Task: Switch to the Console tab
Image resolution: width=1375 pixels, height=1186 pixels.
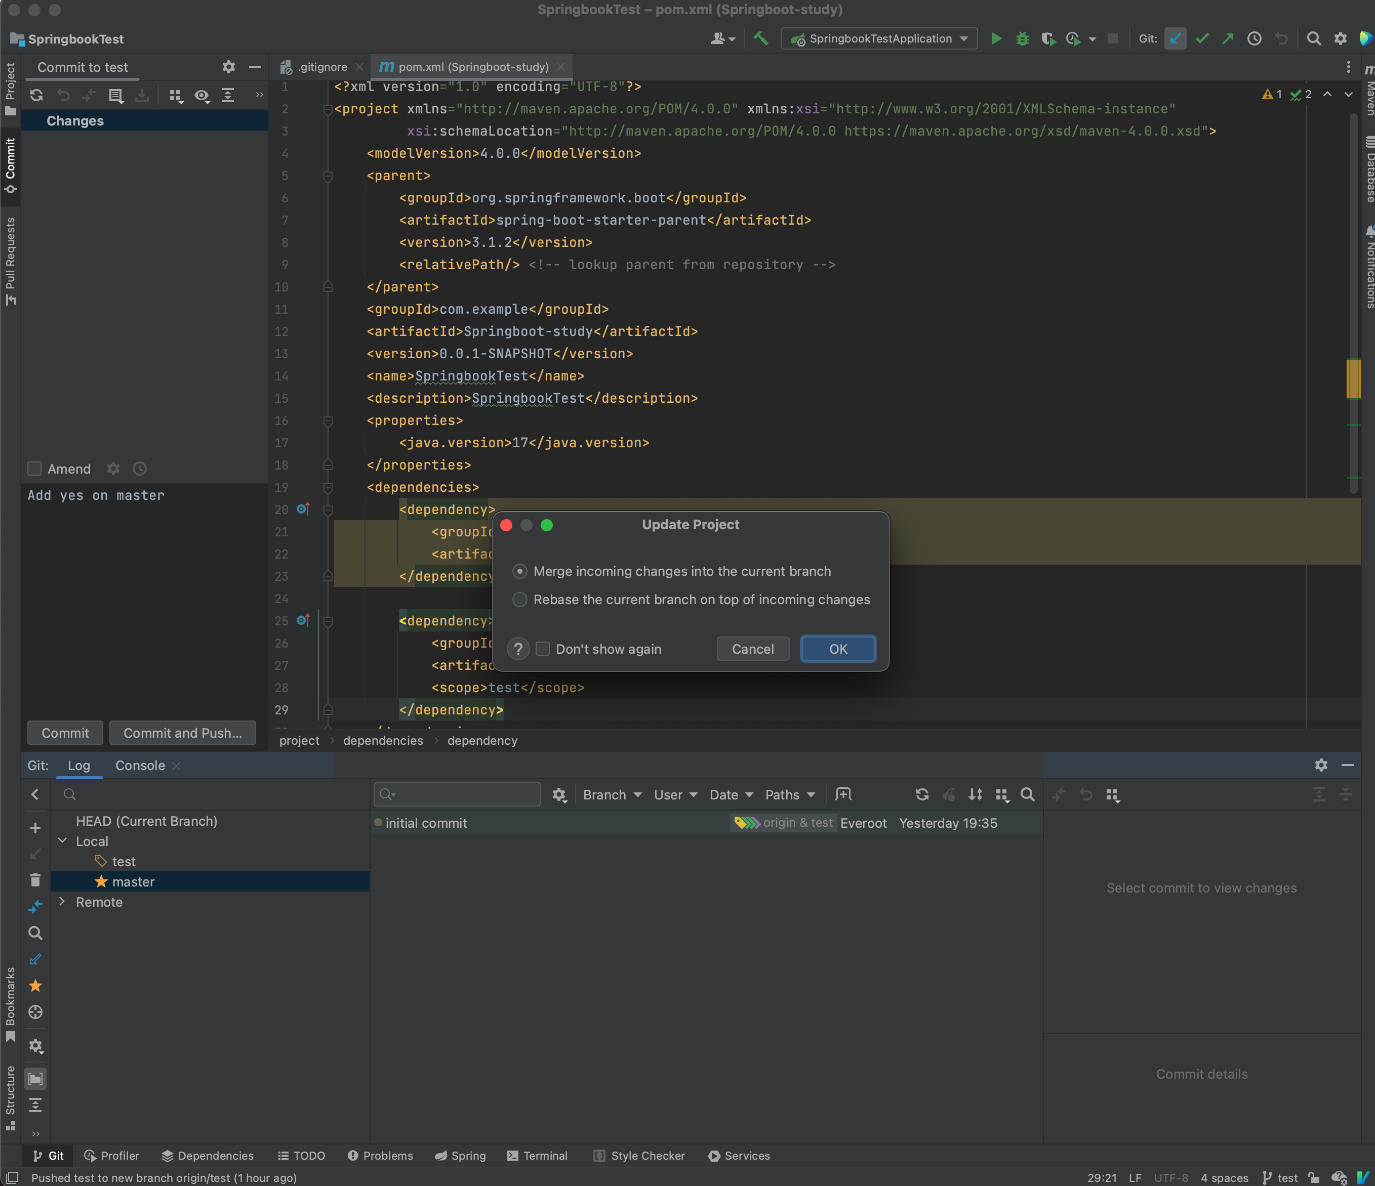Action: coord(140,765)
